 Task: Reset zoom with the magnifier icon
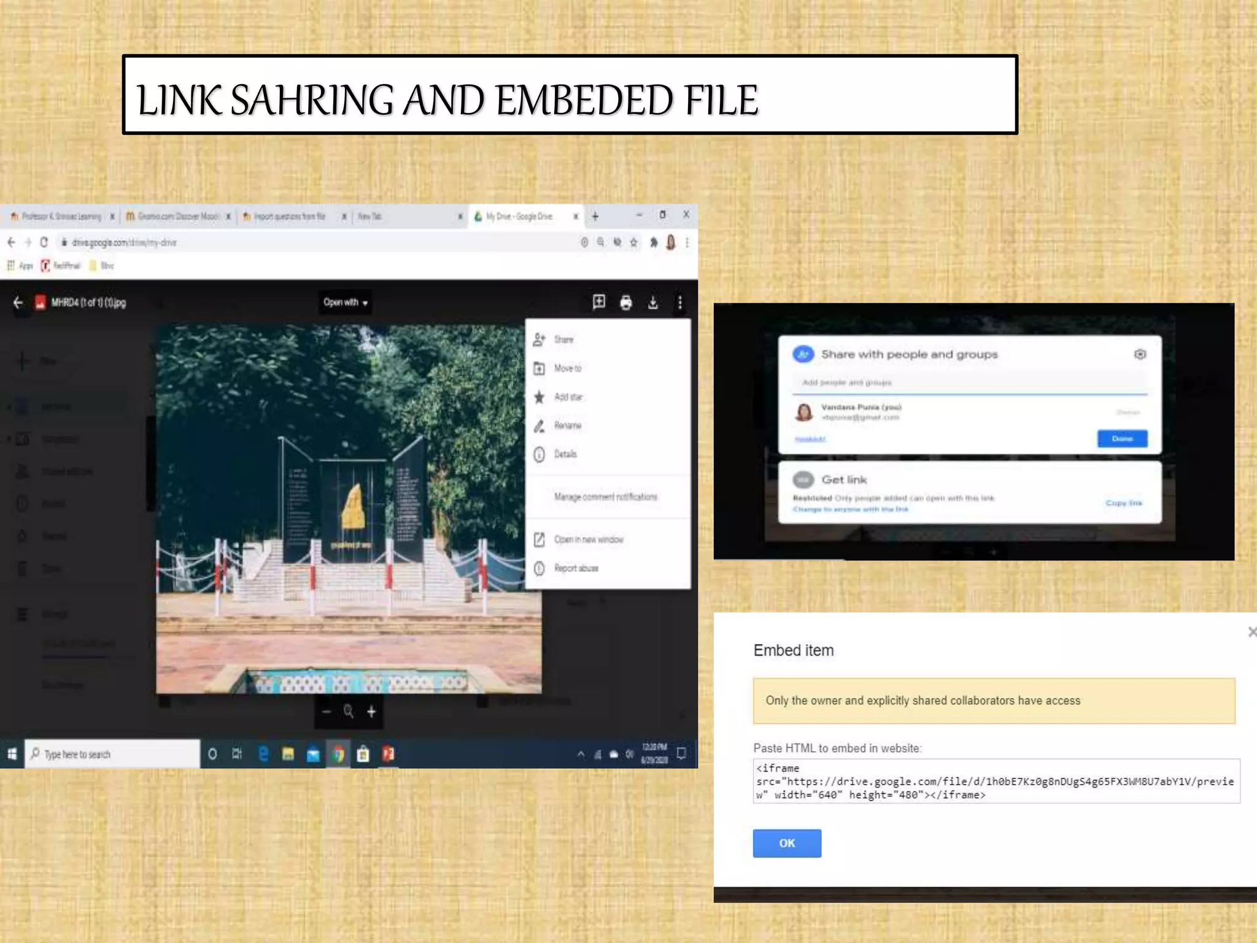349,712
